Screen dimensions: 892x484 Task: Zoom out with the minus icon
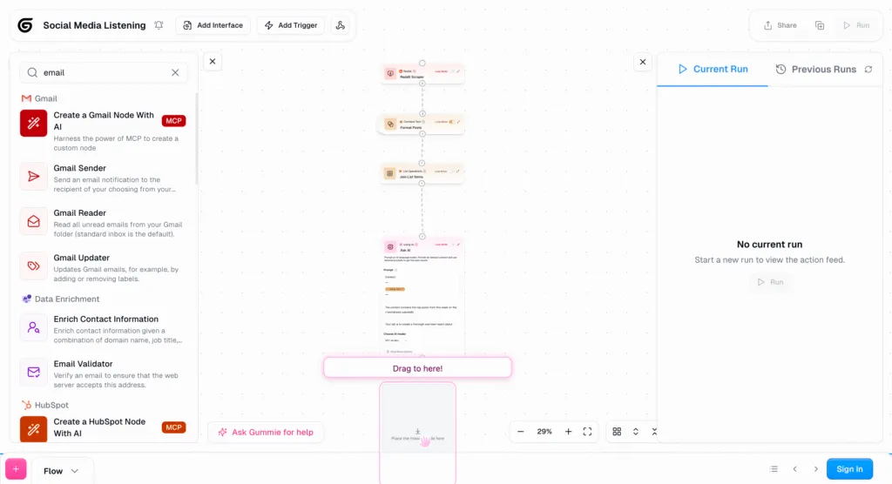click(520, 432)
